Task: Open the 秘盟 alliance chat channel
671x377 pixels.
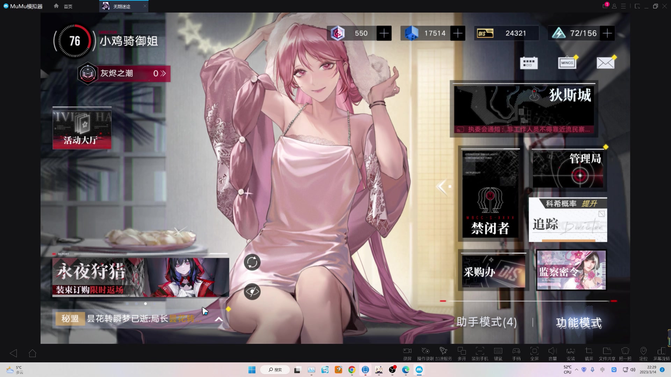Action: pyautogui.click(x=70, y=319)
